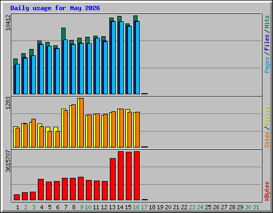Click the cyan Pages bar for day 13

point(114,58)
